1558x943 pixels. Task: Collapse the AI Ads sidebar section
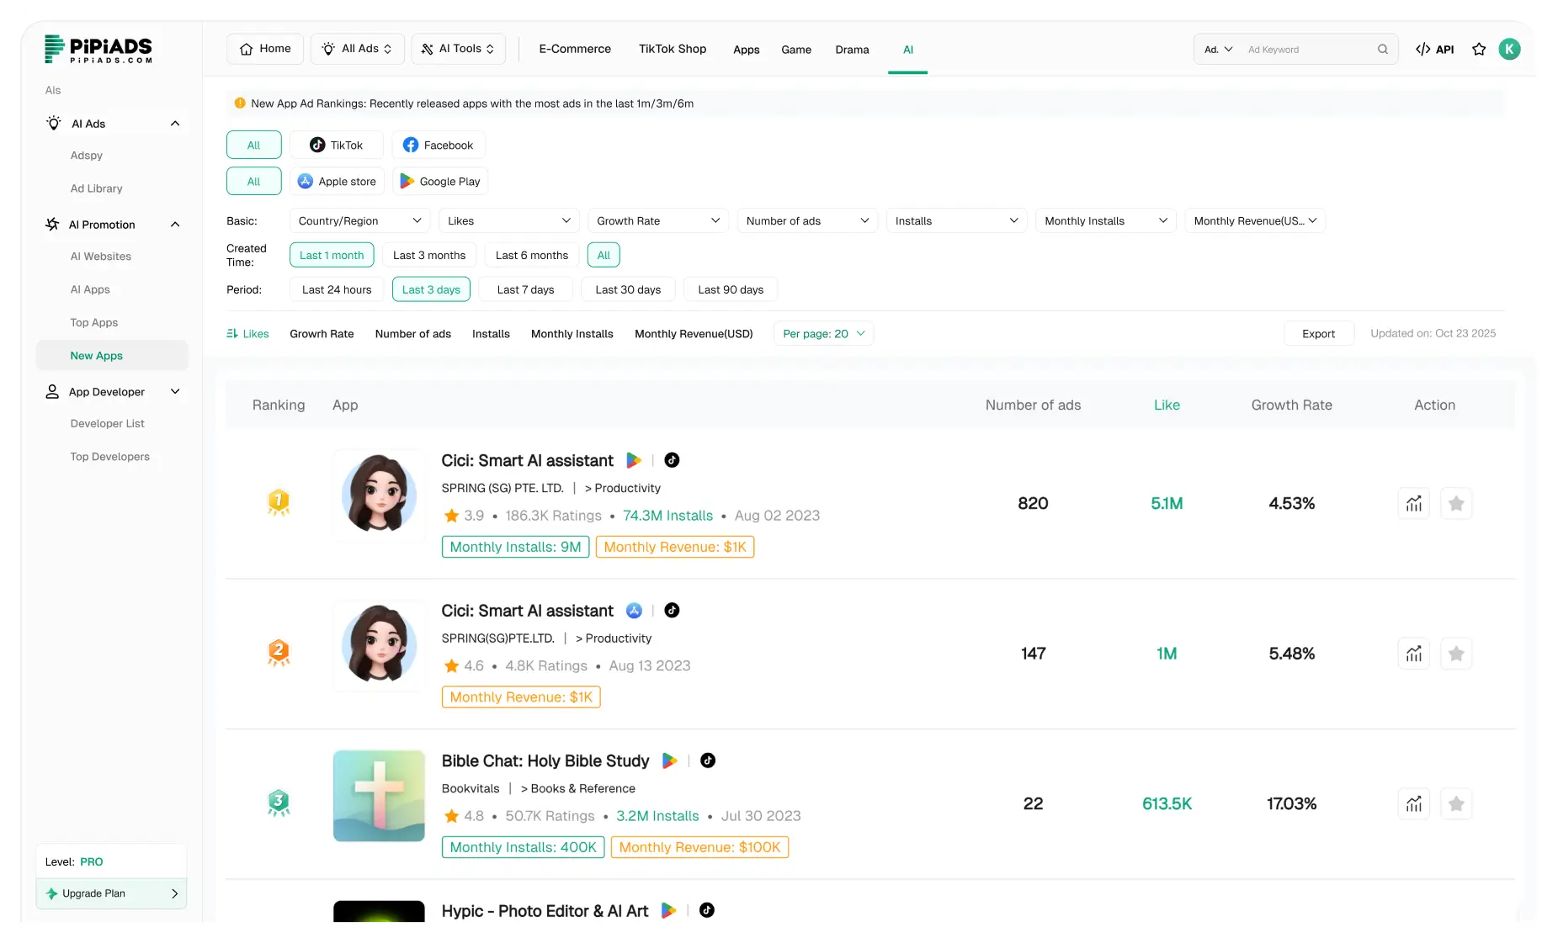tap(174, 123)
